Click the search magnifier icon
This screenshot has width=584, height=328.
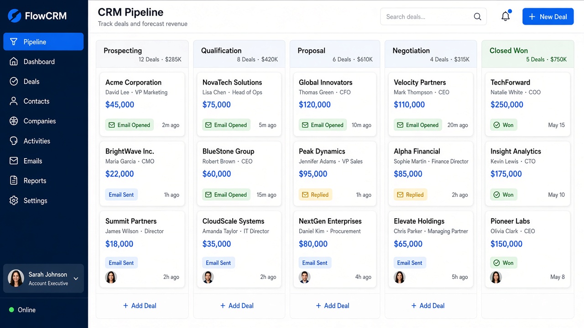(477, 17)
